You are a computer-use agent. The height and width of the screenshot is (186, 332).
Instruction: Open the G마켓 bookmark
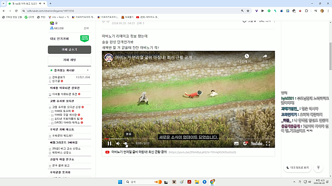tap(29, 17)
